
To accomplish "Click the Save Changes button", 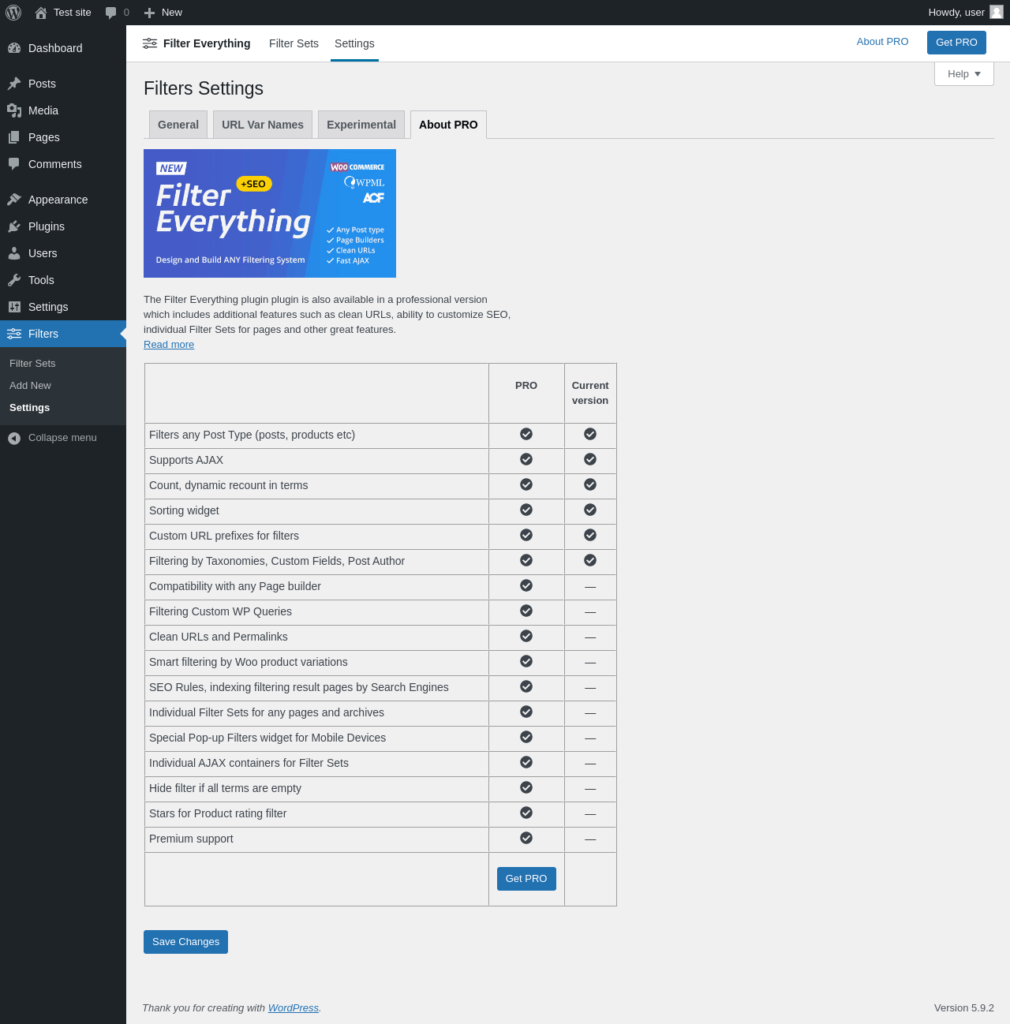I will (185, 942).
